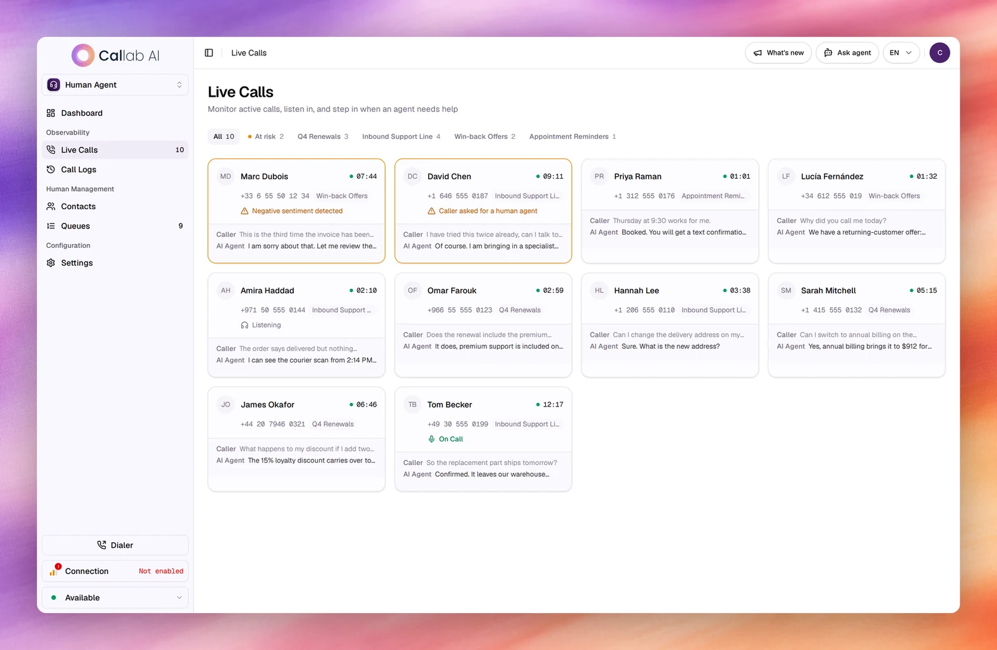Screen dimensions: 997x650
Task: Click warning icon on David Chen card
Action: click(432, 211)
